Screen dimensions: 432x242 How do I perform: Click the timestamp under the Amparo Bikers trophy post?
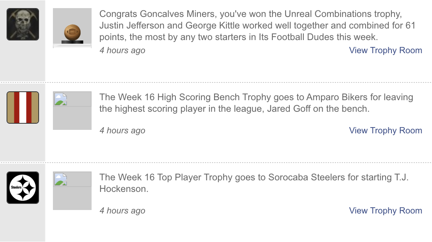coord(122,130)
